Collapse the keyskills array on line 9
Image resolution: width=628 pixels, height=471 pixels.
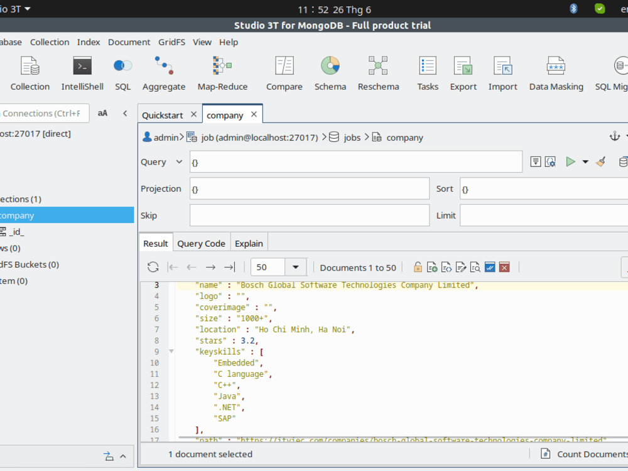coord(171,351)
